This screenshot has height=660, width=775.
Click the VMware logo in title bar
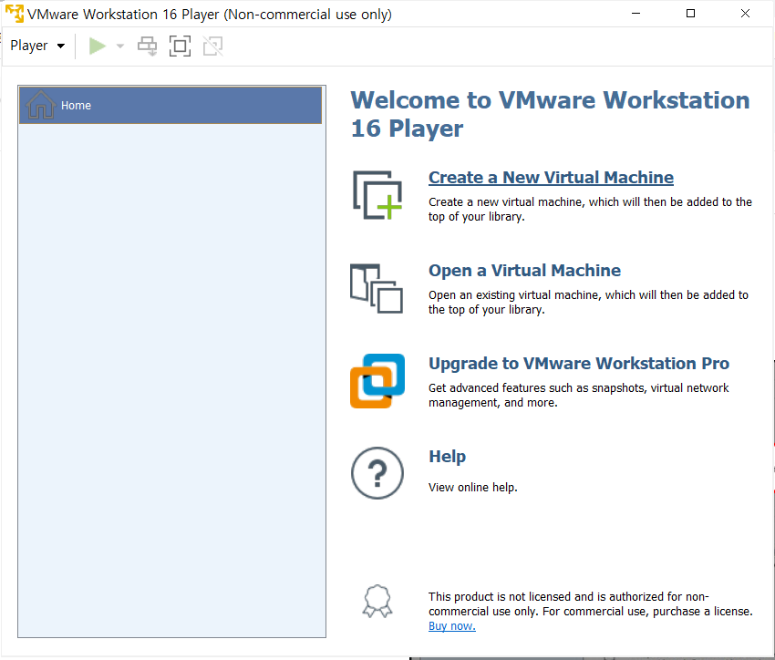point(15,14)
